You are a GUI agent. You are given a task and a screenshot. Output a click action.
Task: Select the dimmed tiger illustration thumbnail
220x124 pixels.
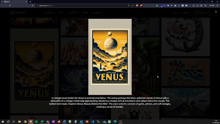tap(145, 67)
